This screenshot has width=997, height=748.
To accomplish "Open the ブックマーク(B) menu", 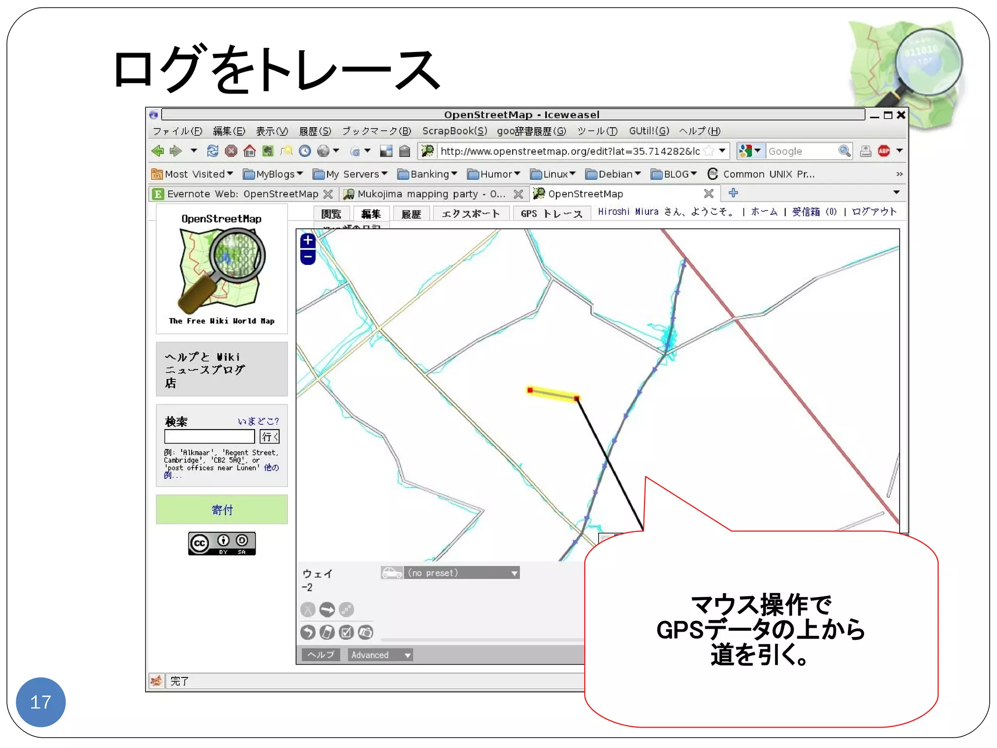I will click(x=377, y=131).
